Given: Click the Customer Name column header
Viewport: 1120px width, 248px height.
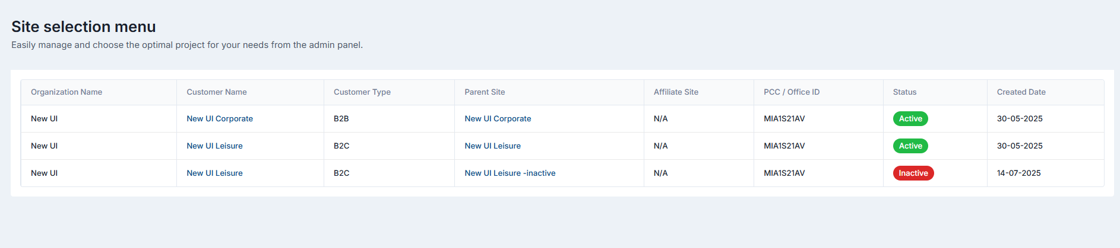Looking at the screenshot, I should pyautogui.click(x=216, y=92).
